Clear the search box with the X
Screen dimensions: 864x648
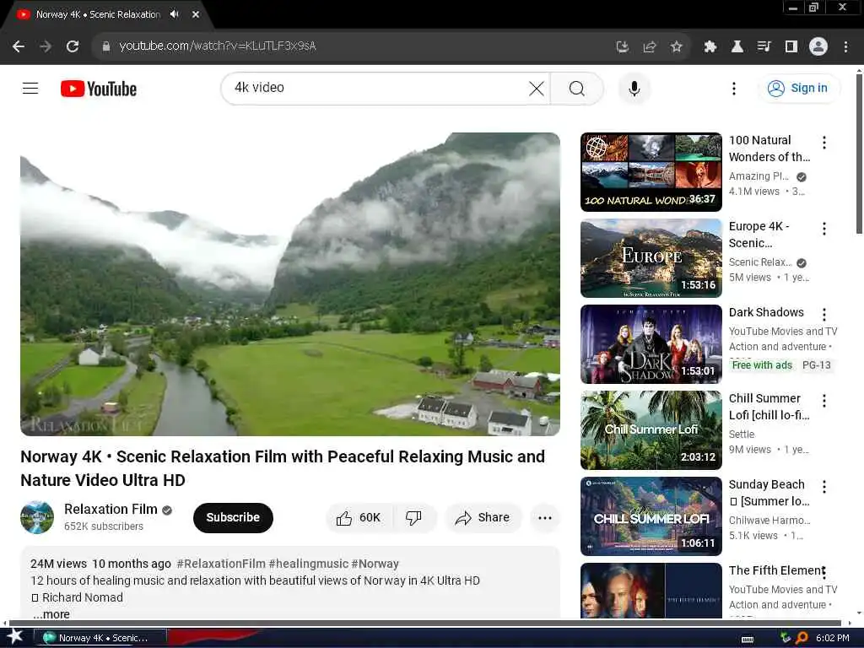[536, 88]
